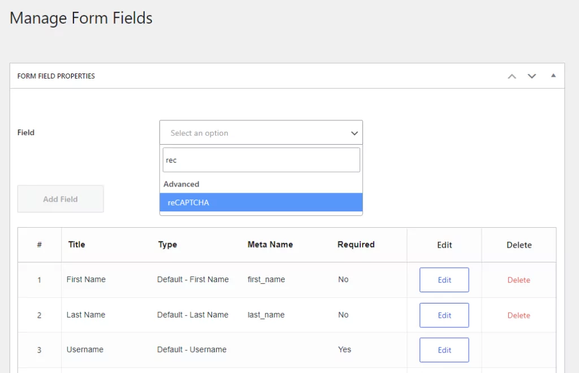Click the 'FORM FIELD PROPERTIES' panel title
The width and height of the screenshot is (579, 373).
tap(56, 76)
